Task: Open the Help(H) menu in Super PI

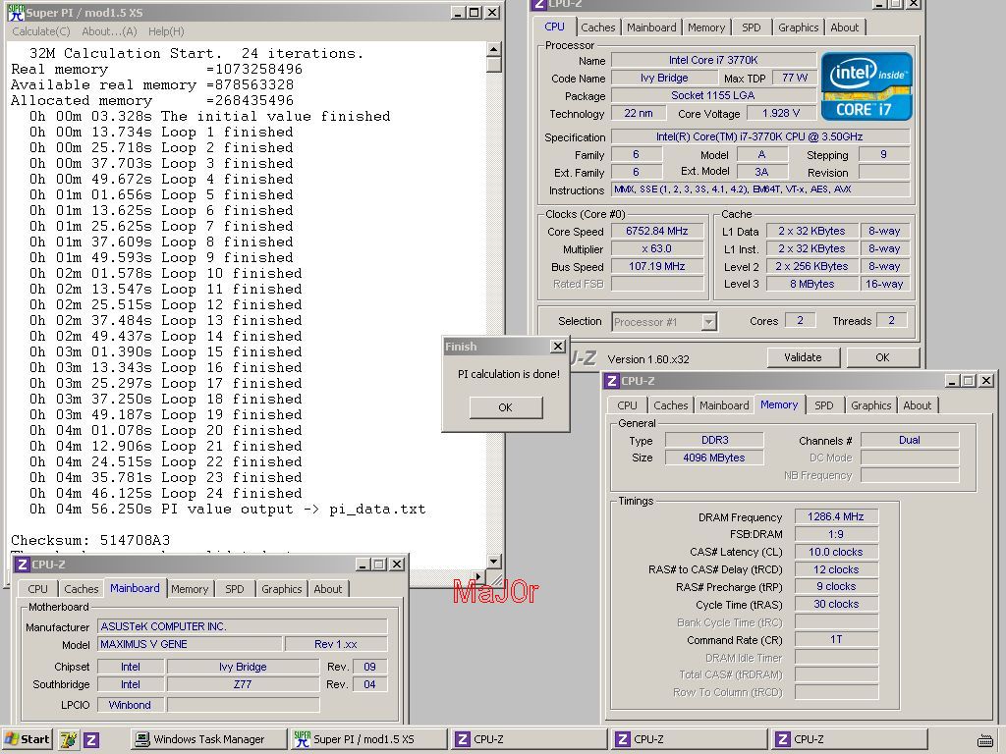Action: point(166,31)
